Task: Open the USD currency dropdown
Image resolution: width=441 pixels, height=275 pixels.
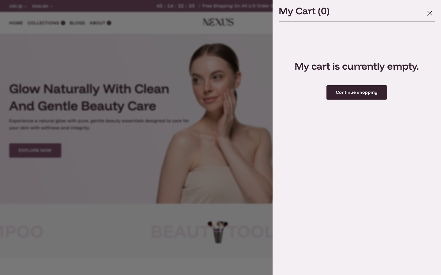Action: coord(18,6)
